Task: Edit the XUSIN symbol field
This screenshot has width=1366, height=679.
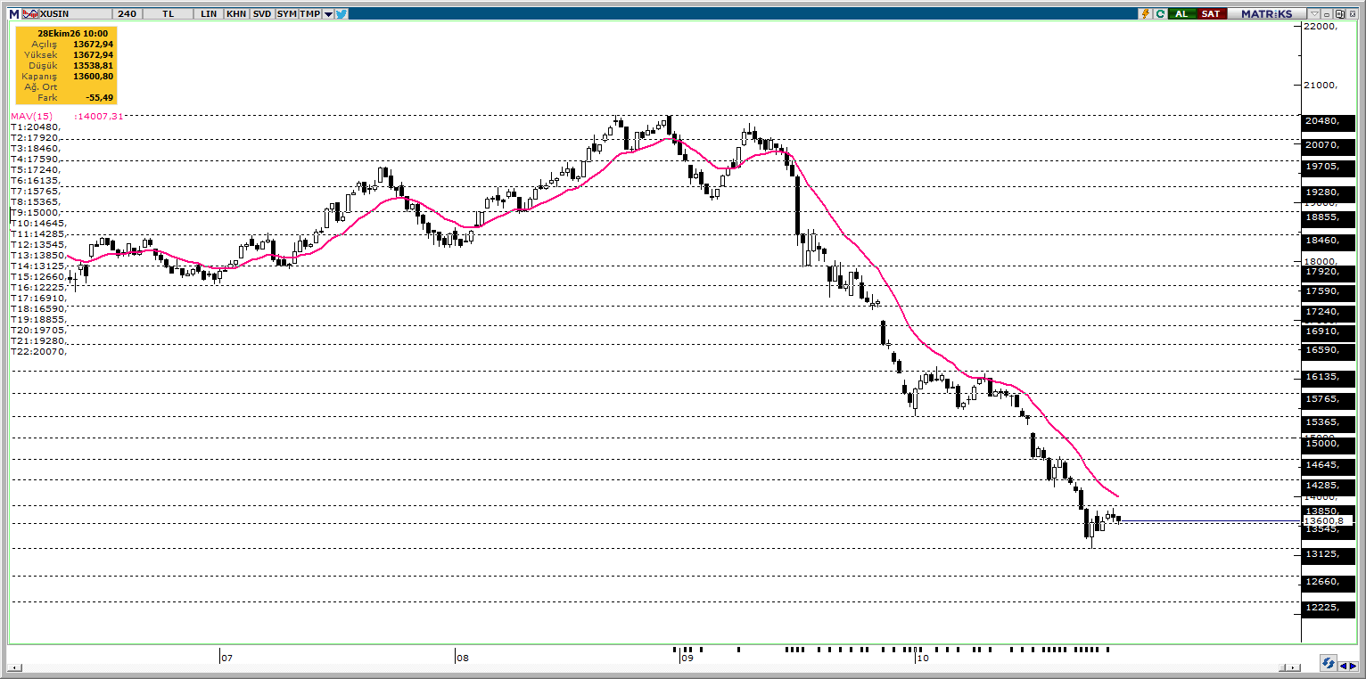Action: click(x=75, y=14)
